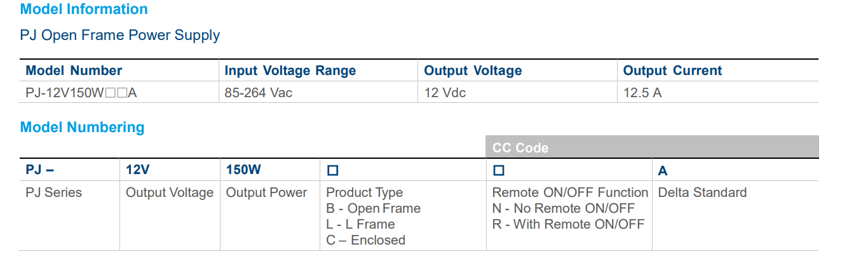Click the Model Numbering heading
This screenshot has width=842, height=256.
click(x=82, y=128)
